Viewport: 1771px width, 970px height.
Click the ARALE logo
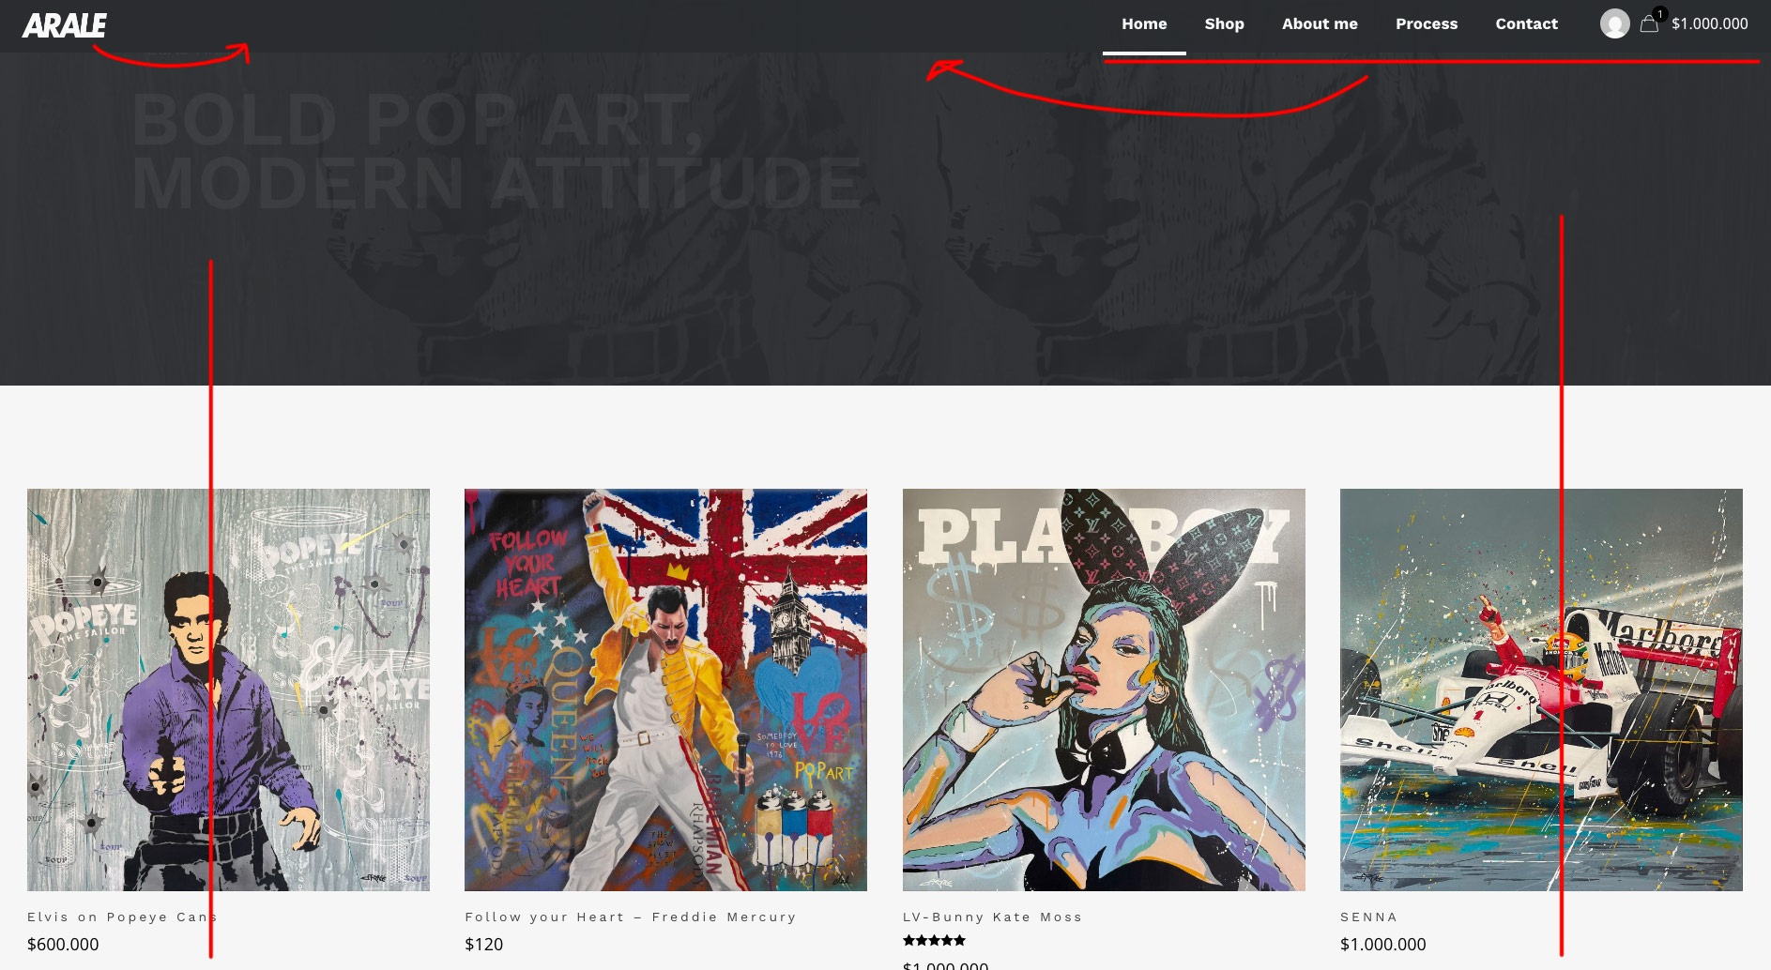(64, 25)
